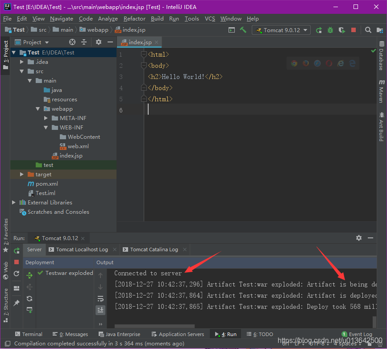Open Search Everywhere magnifier icon

click(x=368, y=30)
